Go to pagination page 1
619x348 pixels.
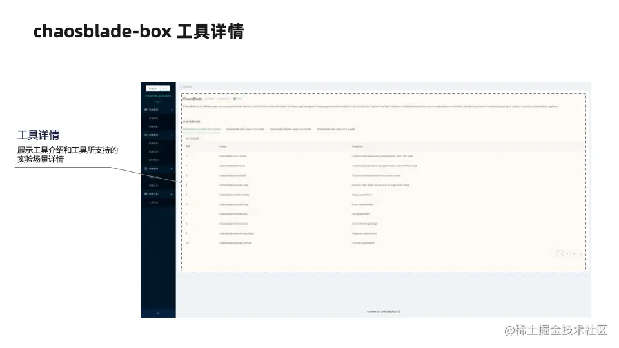pos(560,254)
